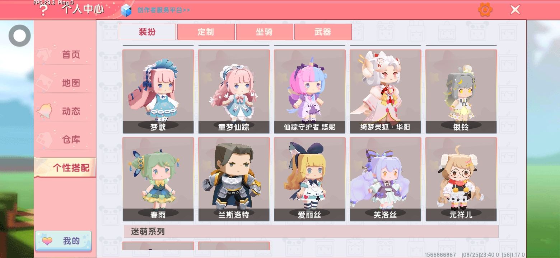Open the 武器 tab
560x258 pixels.
tap(323, 32)
